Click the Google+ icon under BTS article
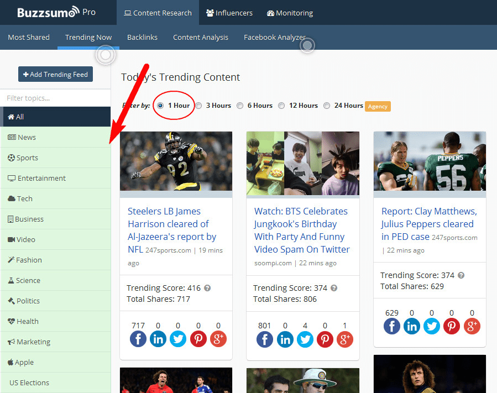Screen dimensions: 497x393 tap(345, 339)
